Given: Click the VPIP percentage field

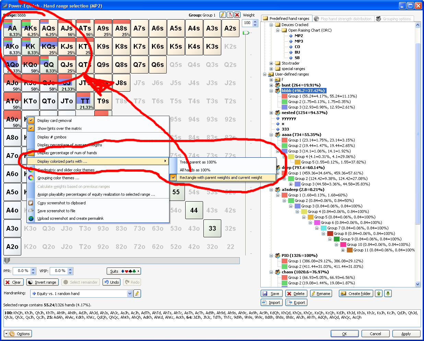Looking at the screenshot, I should [x=58, y=271].
